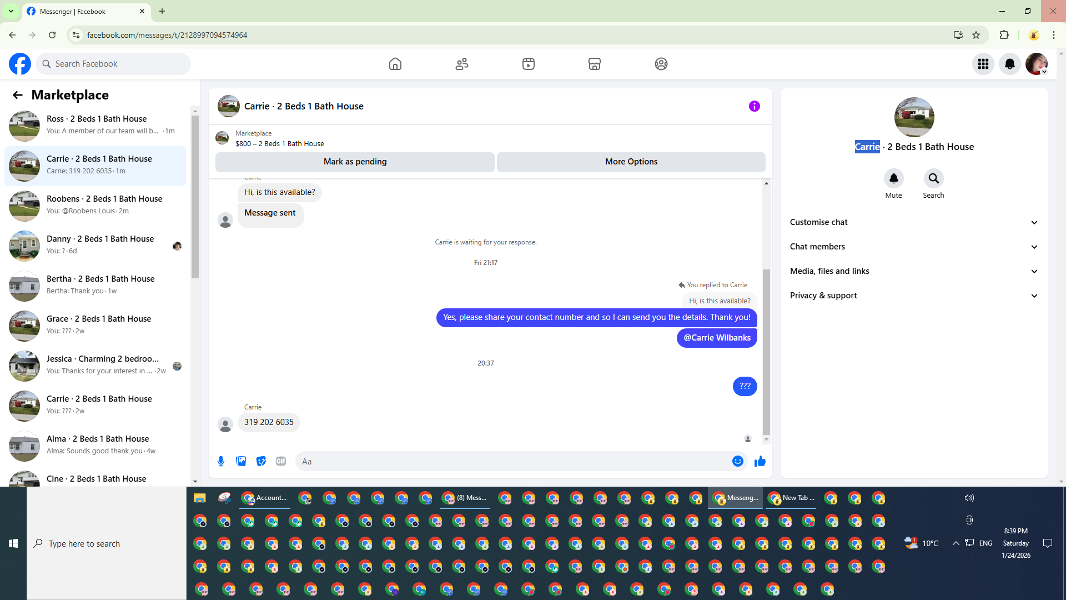Send a thumbs-up like
The width and height of the screenshot is (1066, 600).
click(760, 461)
